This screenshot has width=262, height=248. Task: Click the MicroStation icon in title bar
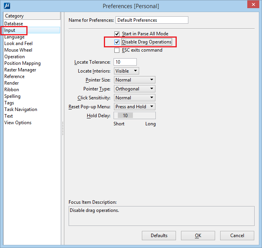(x=7, y=6)
